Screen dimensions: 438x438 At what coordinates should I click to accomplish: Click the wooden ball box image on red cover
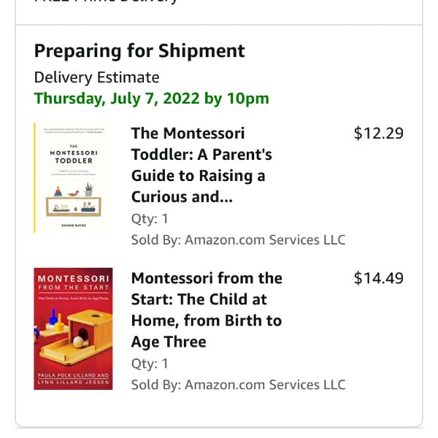73,337
